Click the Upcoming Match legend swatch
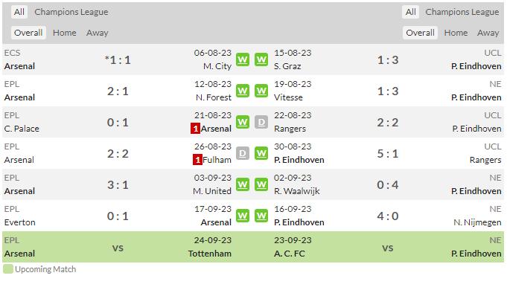The height and width of the screenshot is (290, 507). click(x=8, y=269)
